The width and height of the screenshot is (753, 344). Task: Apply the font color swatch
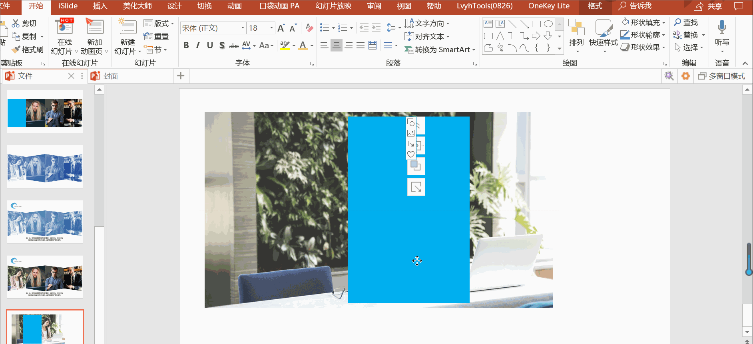pos(303,45)
